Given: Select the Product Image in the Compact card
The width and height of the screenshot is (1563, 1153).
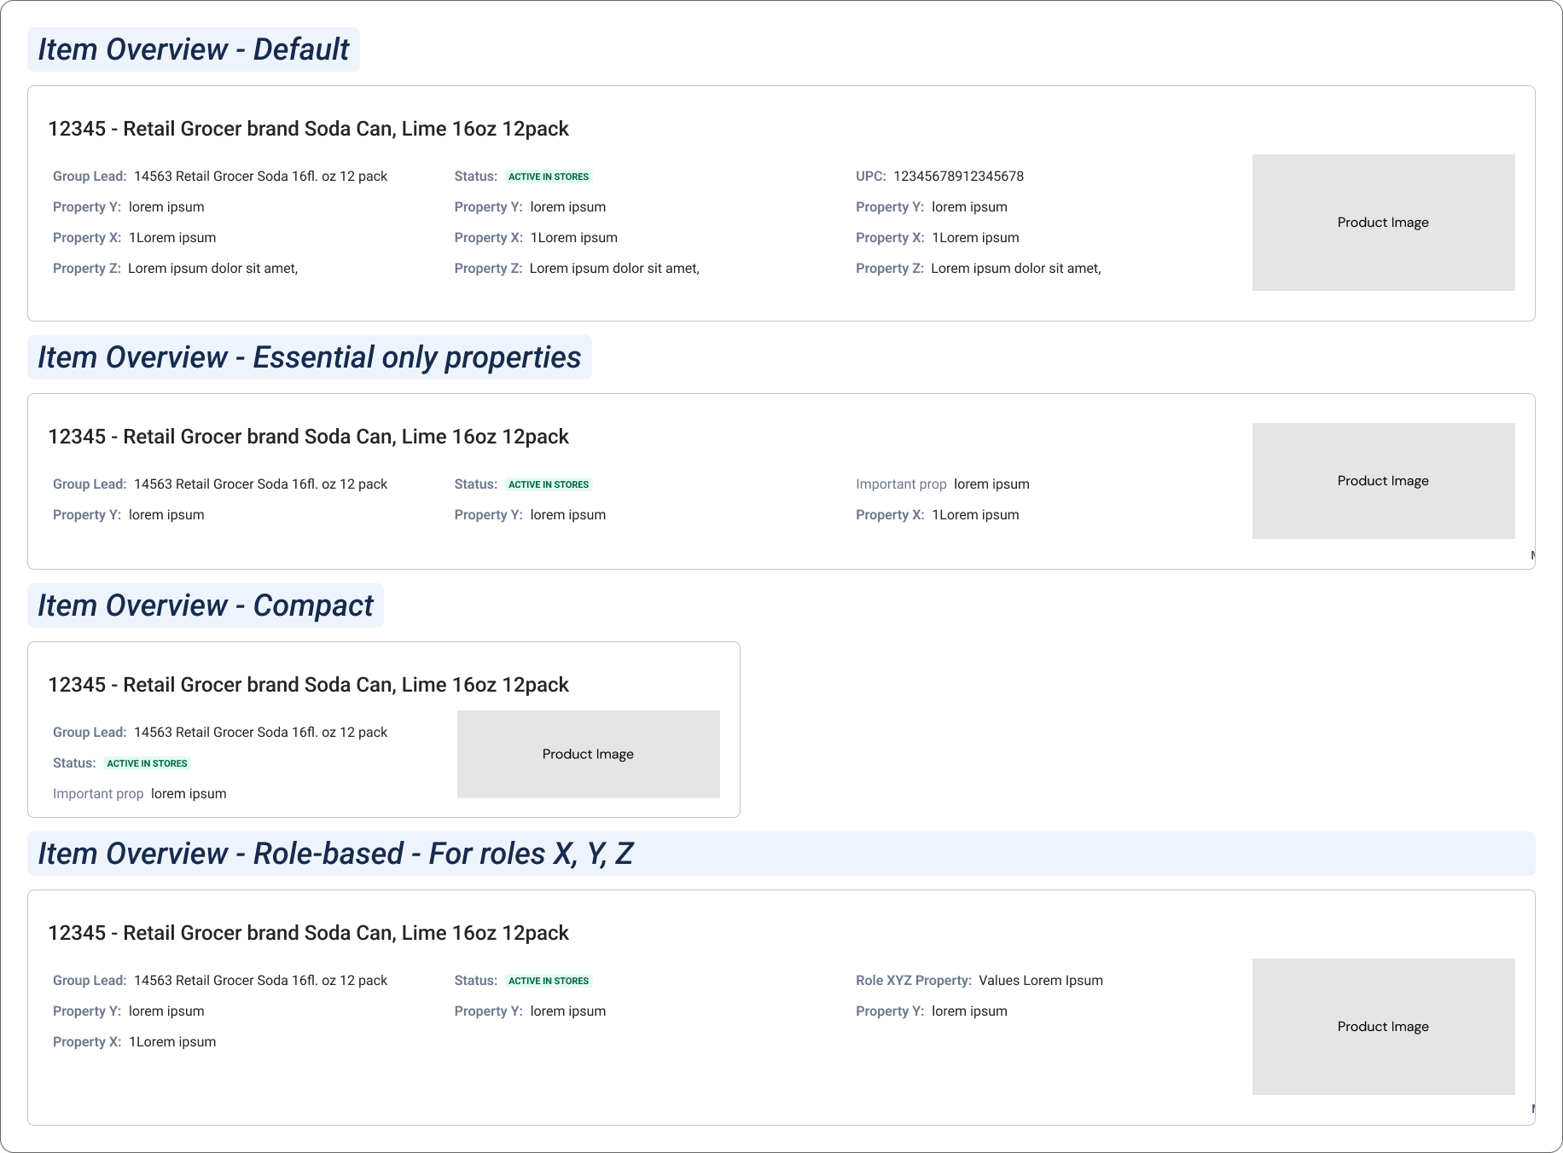Looking at the screenshot, I should pos(588,754).
